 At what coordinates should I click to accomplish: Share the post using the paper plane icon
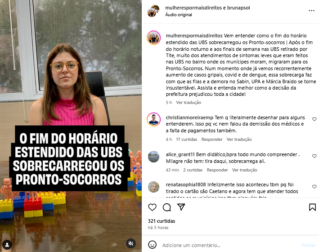(181, 207)
